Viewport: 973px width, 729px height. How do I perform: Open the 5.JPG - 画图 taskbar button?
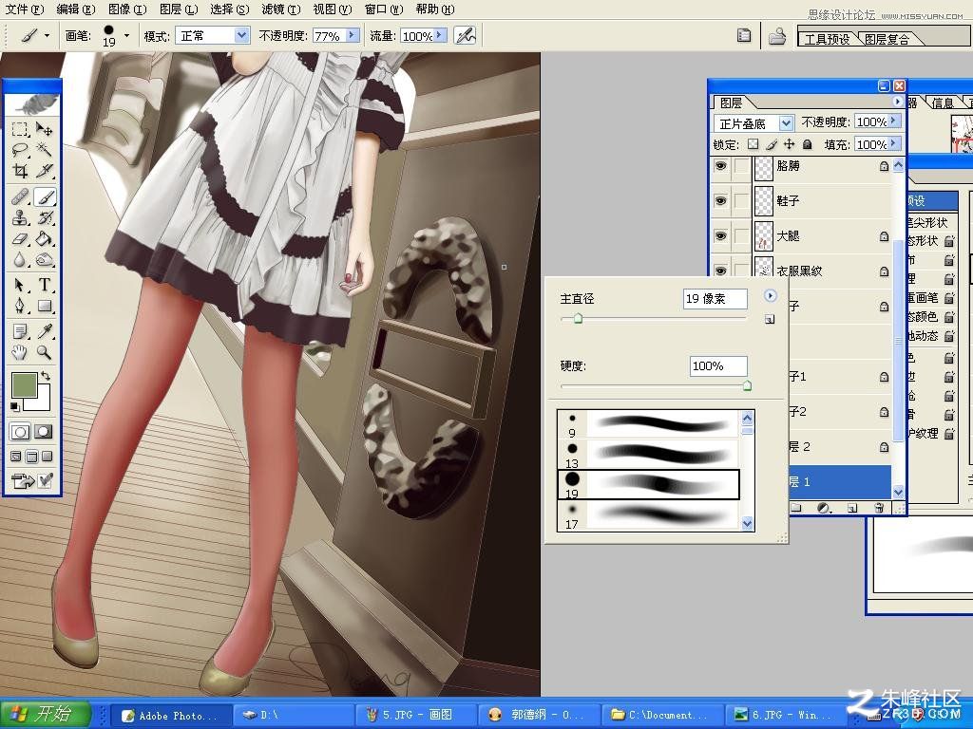point(416,716)
